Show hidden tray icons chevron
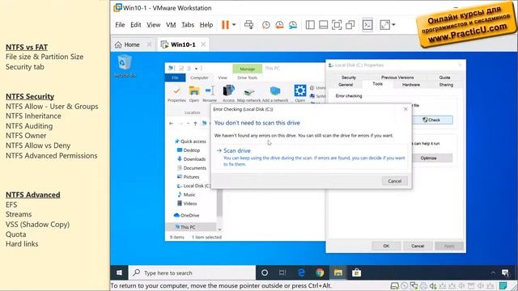The image size is (518, 291). pyautogui.click(x=493, y=273)
